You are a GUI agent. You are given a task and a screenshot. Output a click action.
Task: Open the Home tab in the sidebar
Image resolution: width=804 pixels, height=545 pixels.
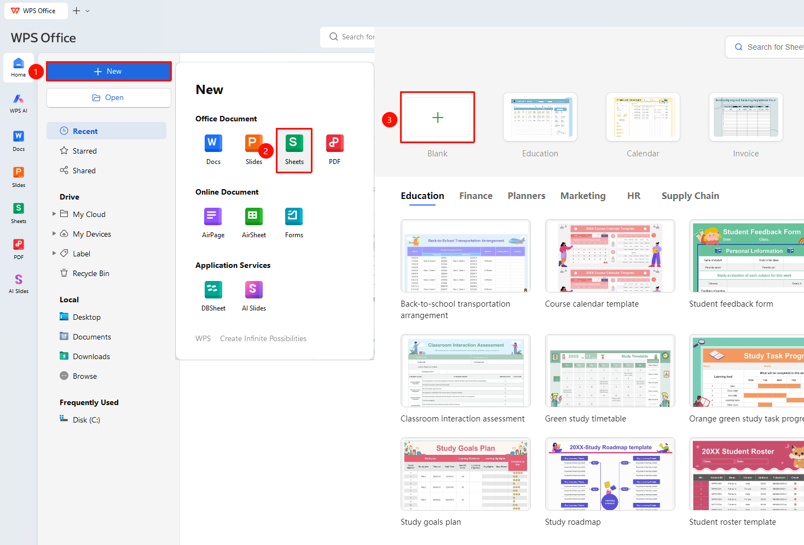point(19,68)
